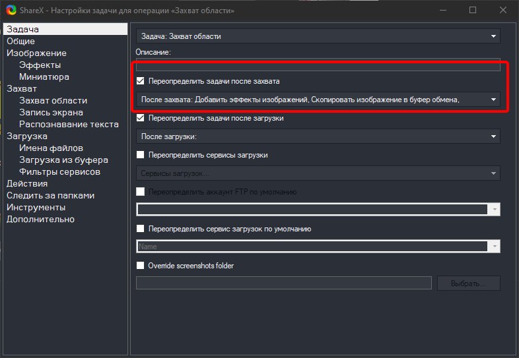
Task: Open the Общие settings section
Action: [20, 41]
